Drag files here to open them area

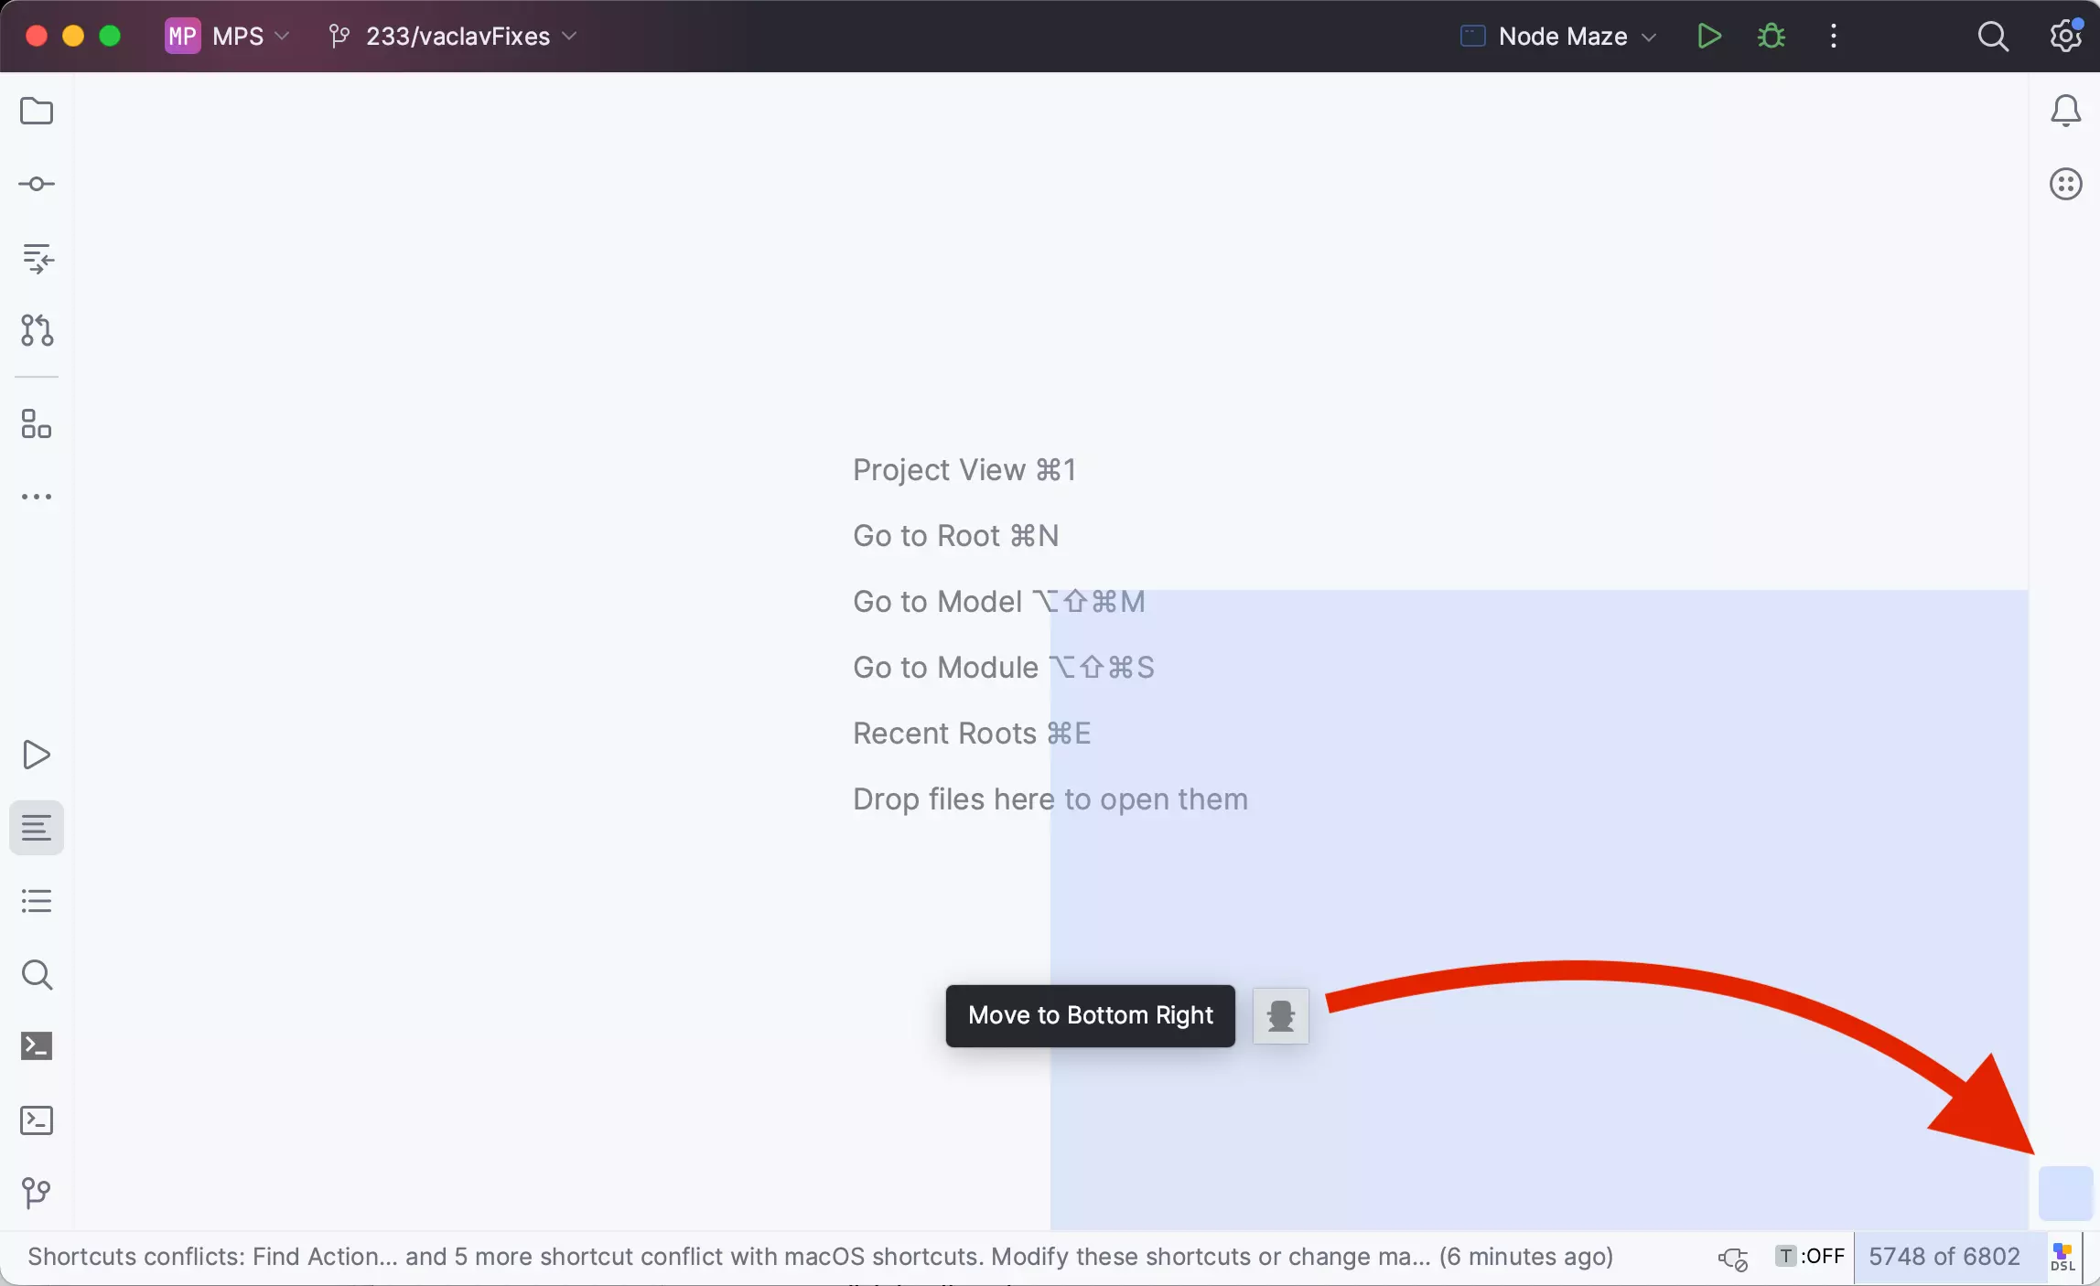coord(1049,798)
